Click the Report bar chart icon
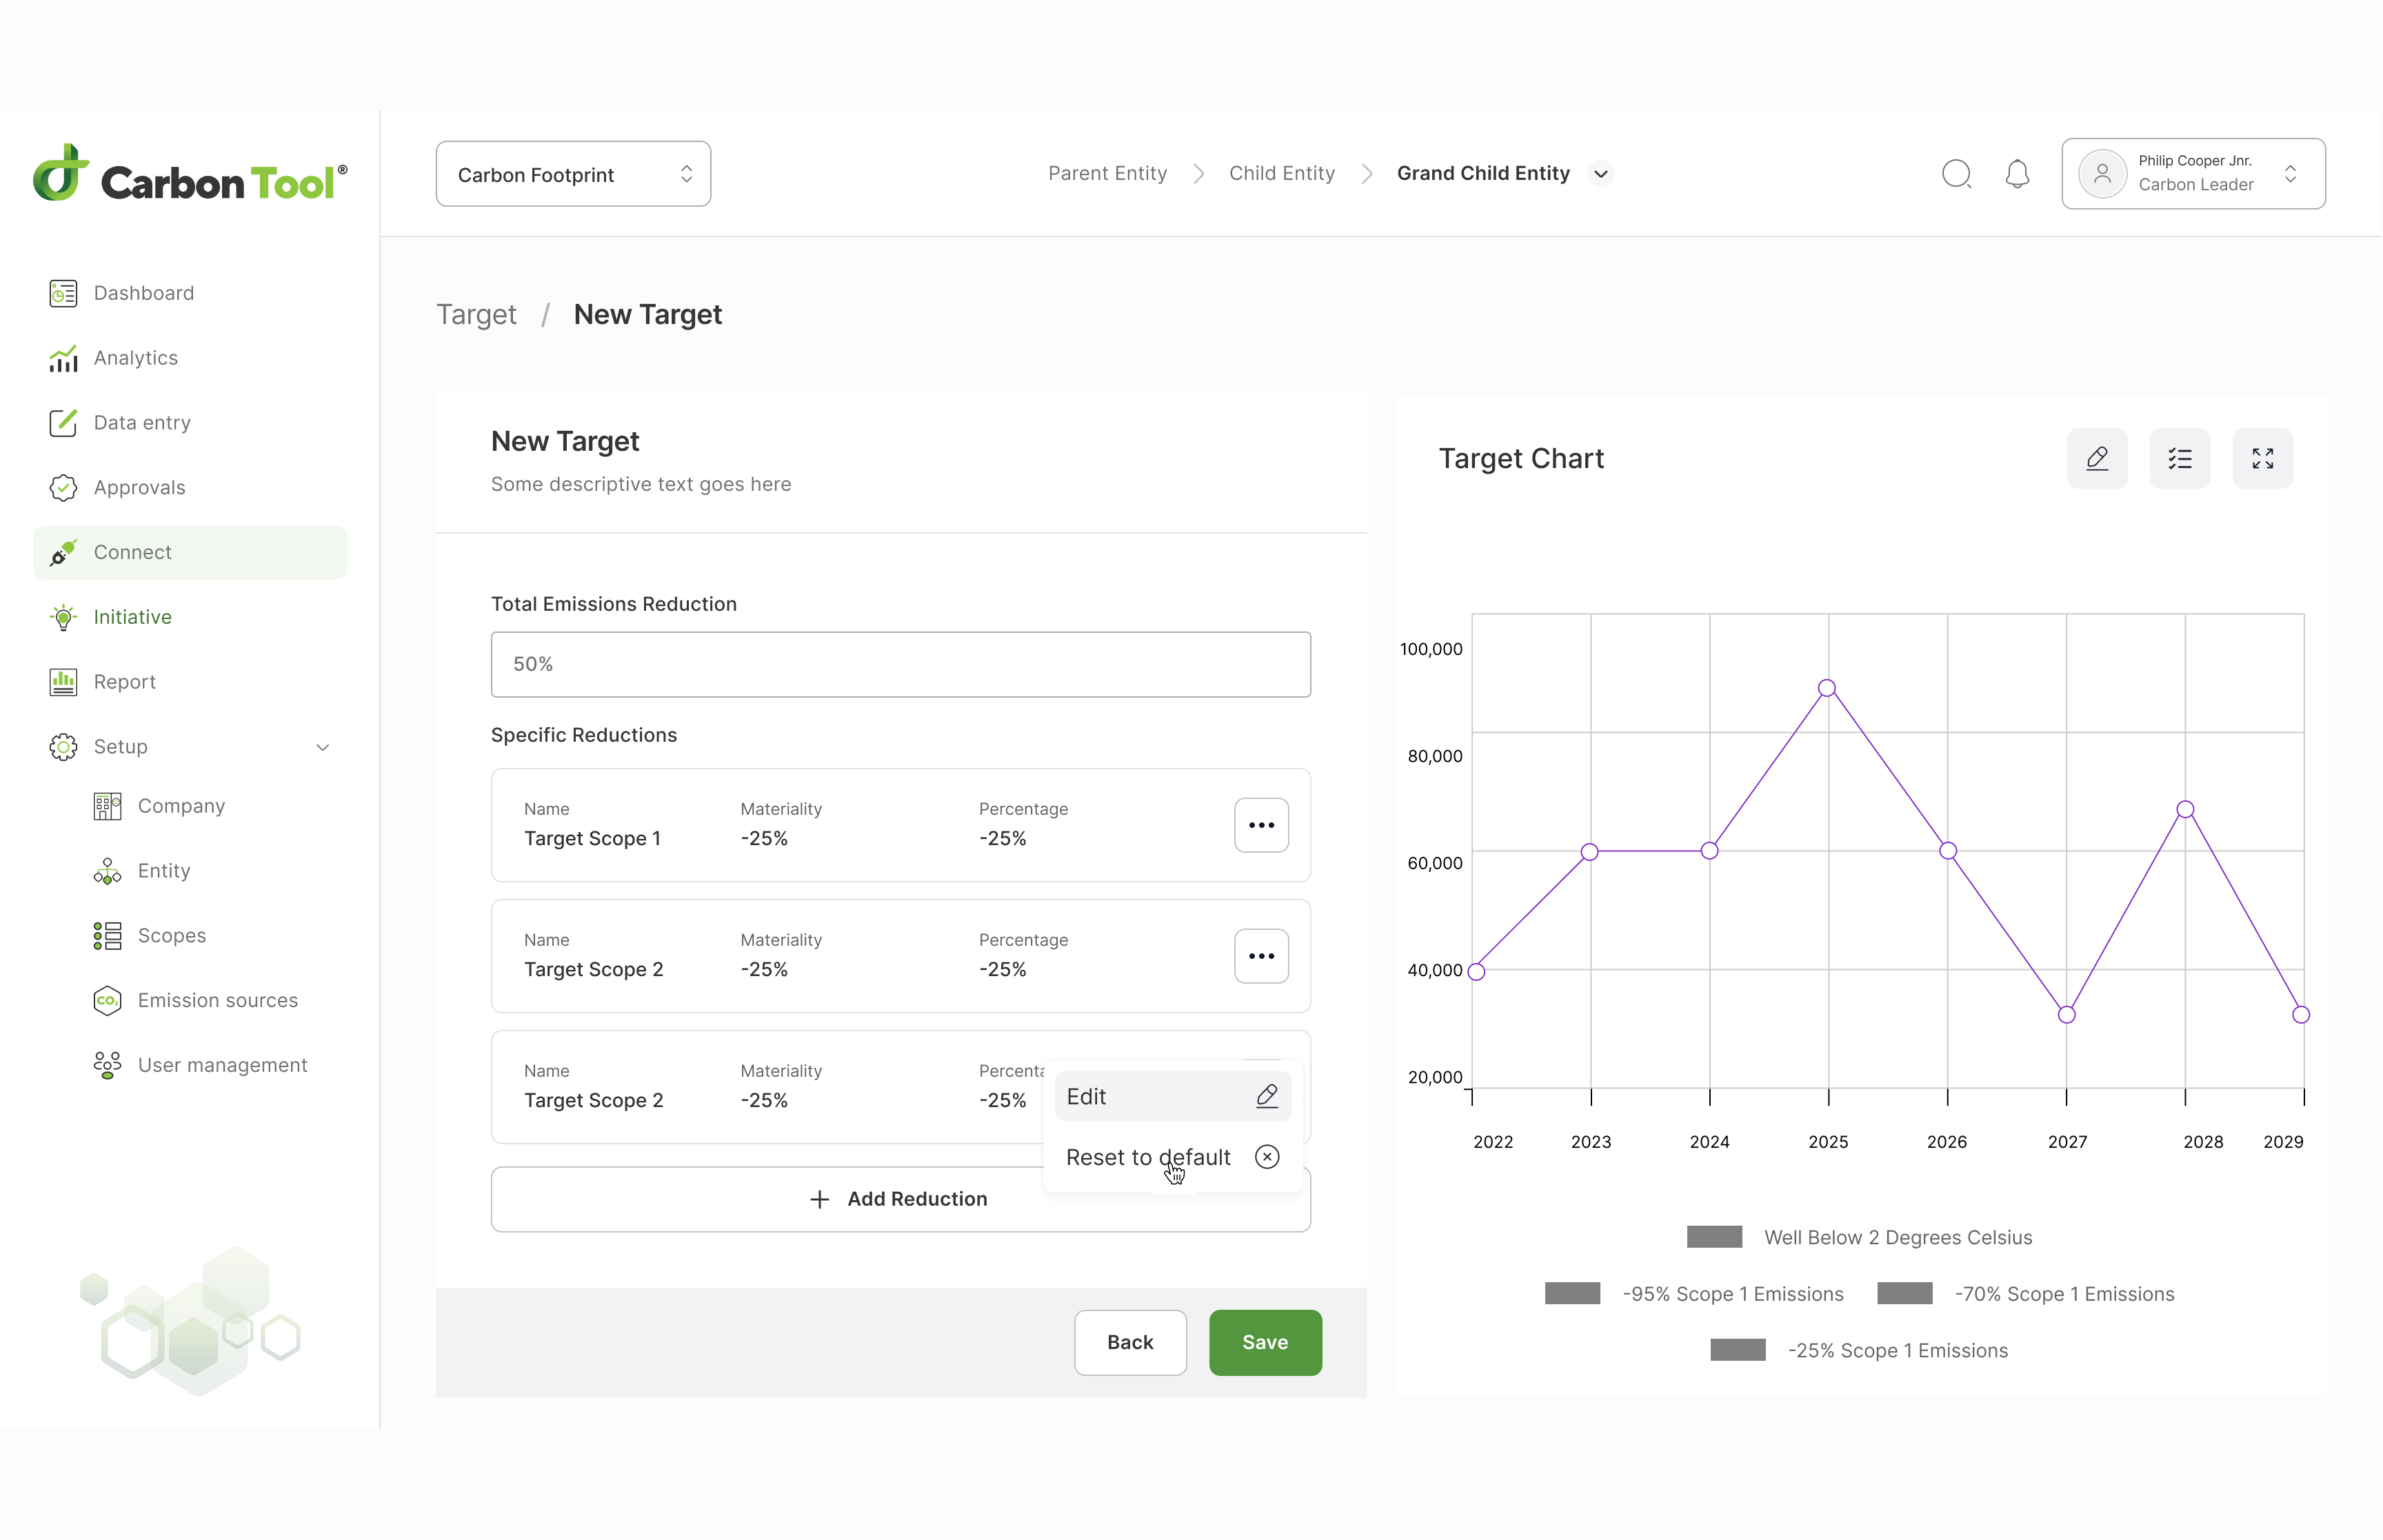Image resolution: width=2383 pixels, height=1540 pixels. click(63, 682)
